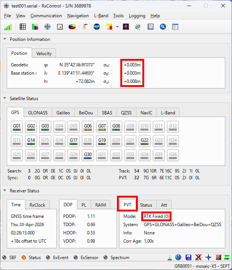The width and height of the screenshot is (232, 270).
Task: Click the magnifier search icon in toolbar
Action: coord(163,27)
